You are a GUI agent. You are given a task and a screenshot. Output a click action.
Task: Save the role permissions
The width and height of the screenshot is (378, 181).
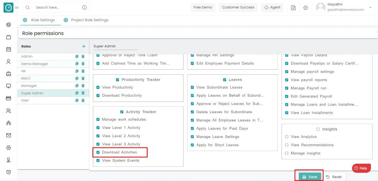pyautogui.click(x=310, y=177)
